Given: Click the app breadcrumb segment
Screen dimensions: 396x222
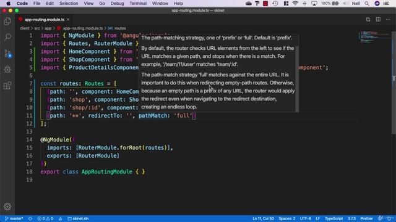Looking at the screenshot, I should 48,28.
